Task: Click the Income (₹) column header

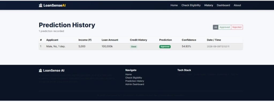Action: pos(85,40)
